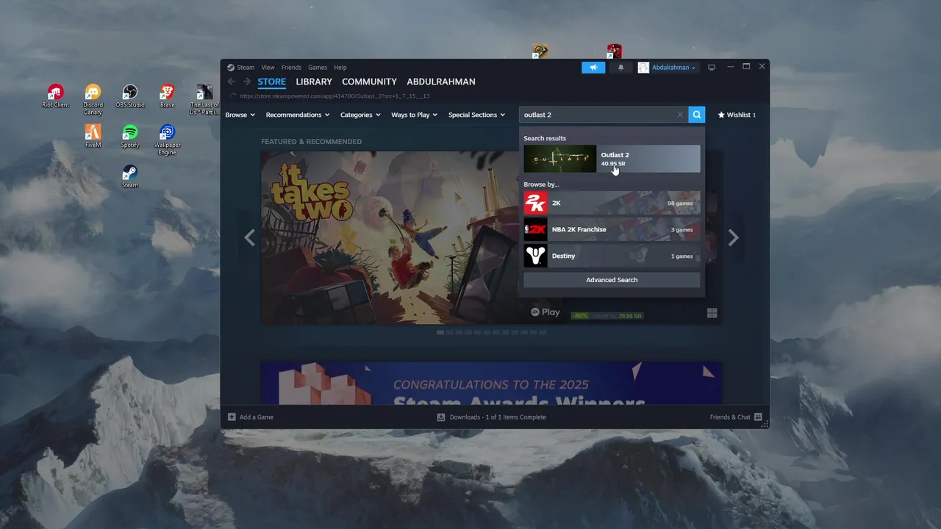Click Add a Game button
This screenshot has width=941, height=529.
point(251,417)
